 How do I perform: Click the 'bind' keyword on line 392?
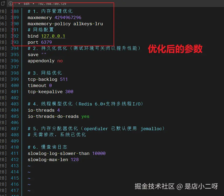point(33,36)
